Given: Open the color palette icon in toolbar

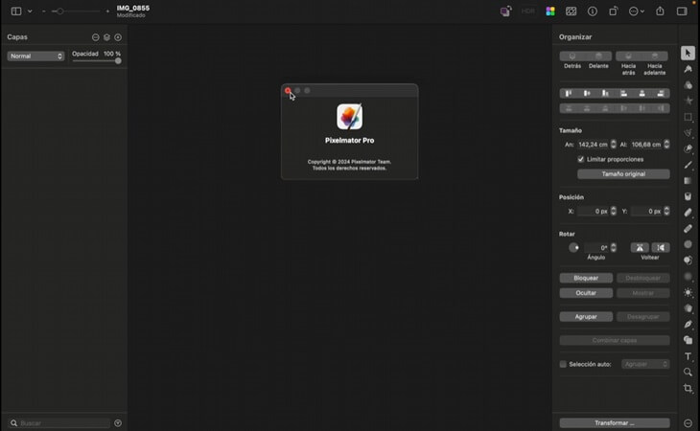Looking at the screenshot, I should (x=550, y=11).
